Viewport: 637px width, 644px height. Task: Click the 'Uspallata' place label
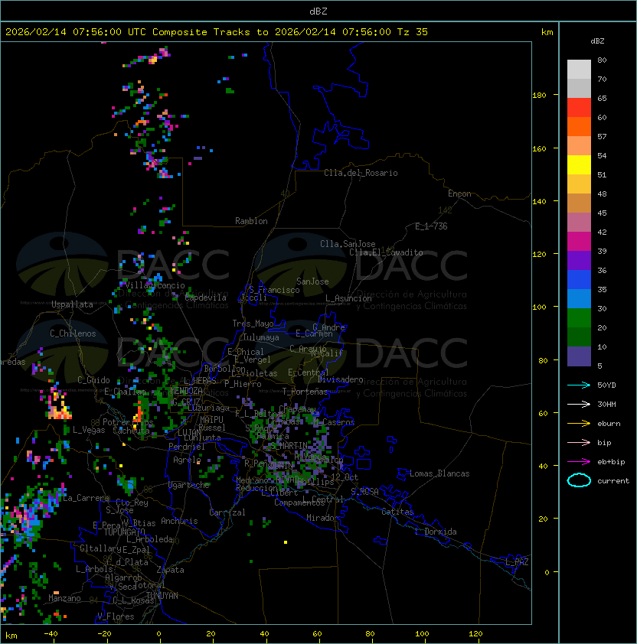72,304
